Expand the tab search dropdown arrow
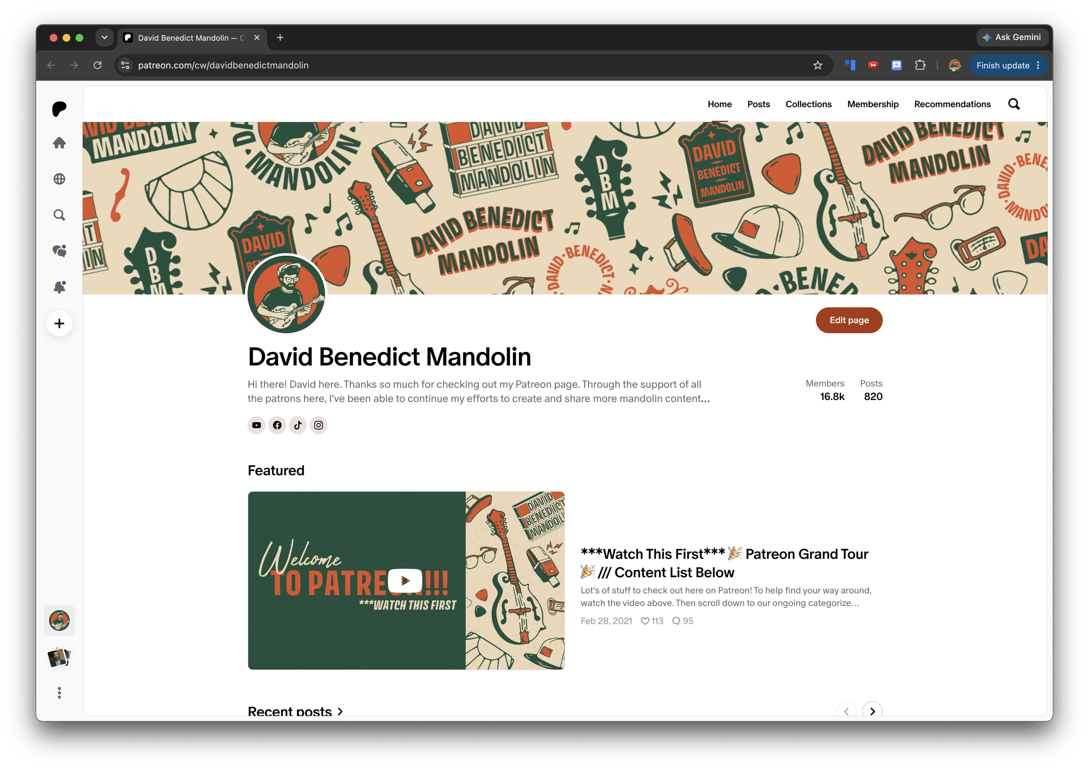 (105, 37)
